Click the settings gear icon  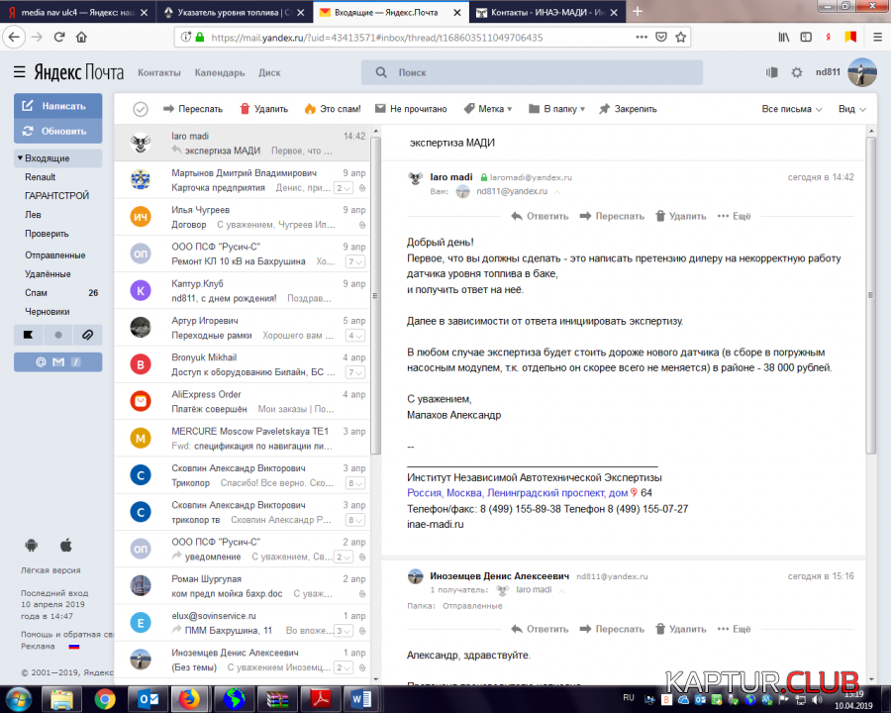tap(797, 72)
